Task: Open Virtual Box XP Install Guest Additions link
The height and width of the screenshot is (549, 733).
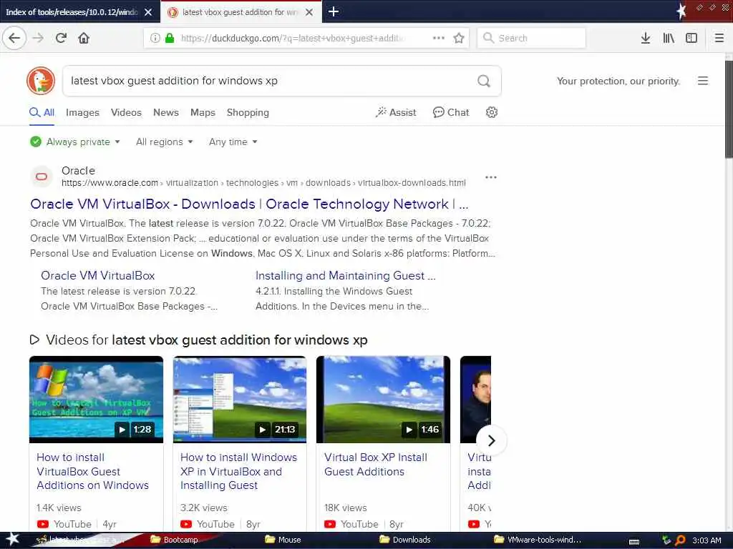Action: tap(375, 464)
